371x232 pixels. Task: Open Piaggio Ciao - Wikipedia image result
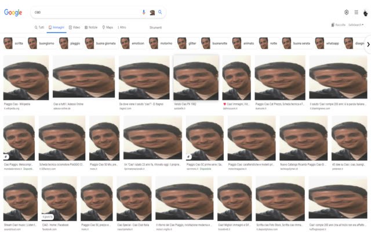point(26,78)
